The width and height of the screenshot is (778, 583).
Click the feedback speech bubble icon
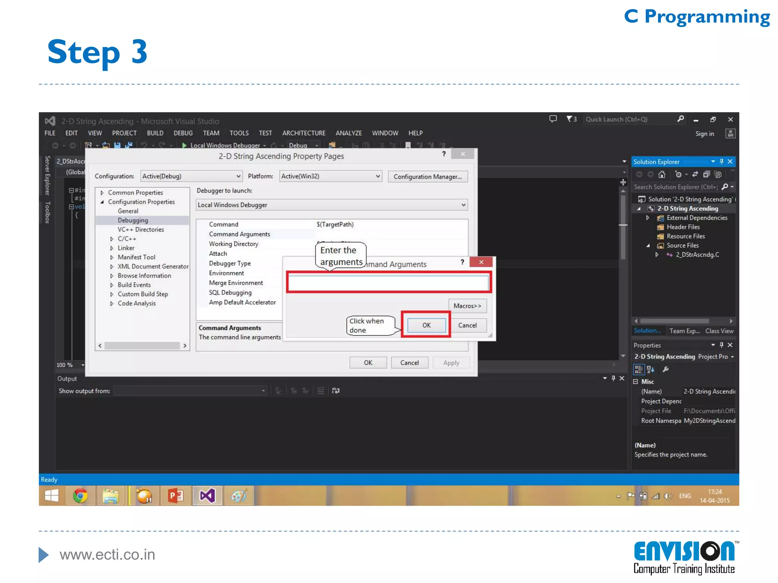[x=553, y=119]
